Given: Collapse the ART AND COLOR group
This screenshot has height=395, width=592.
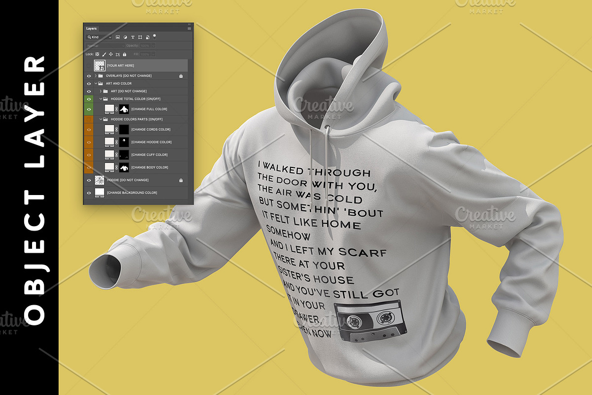Looking at the screenshot, I should pos(96,83).
